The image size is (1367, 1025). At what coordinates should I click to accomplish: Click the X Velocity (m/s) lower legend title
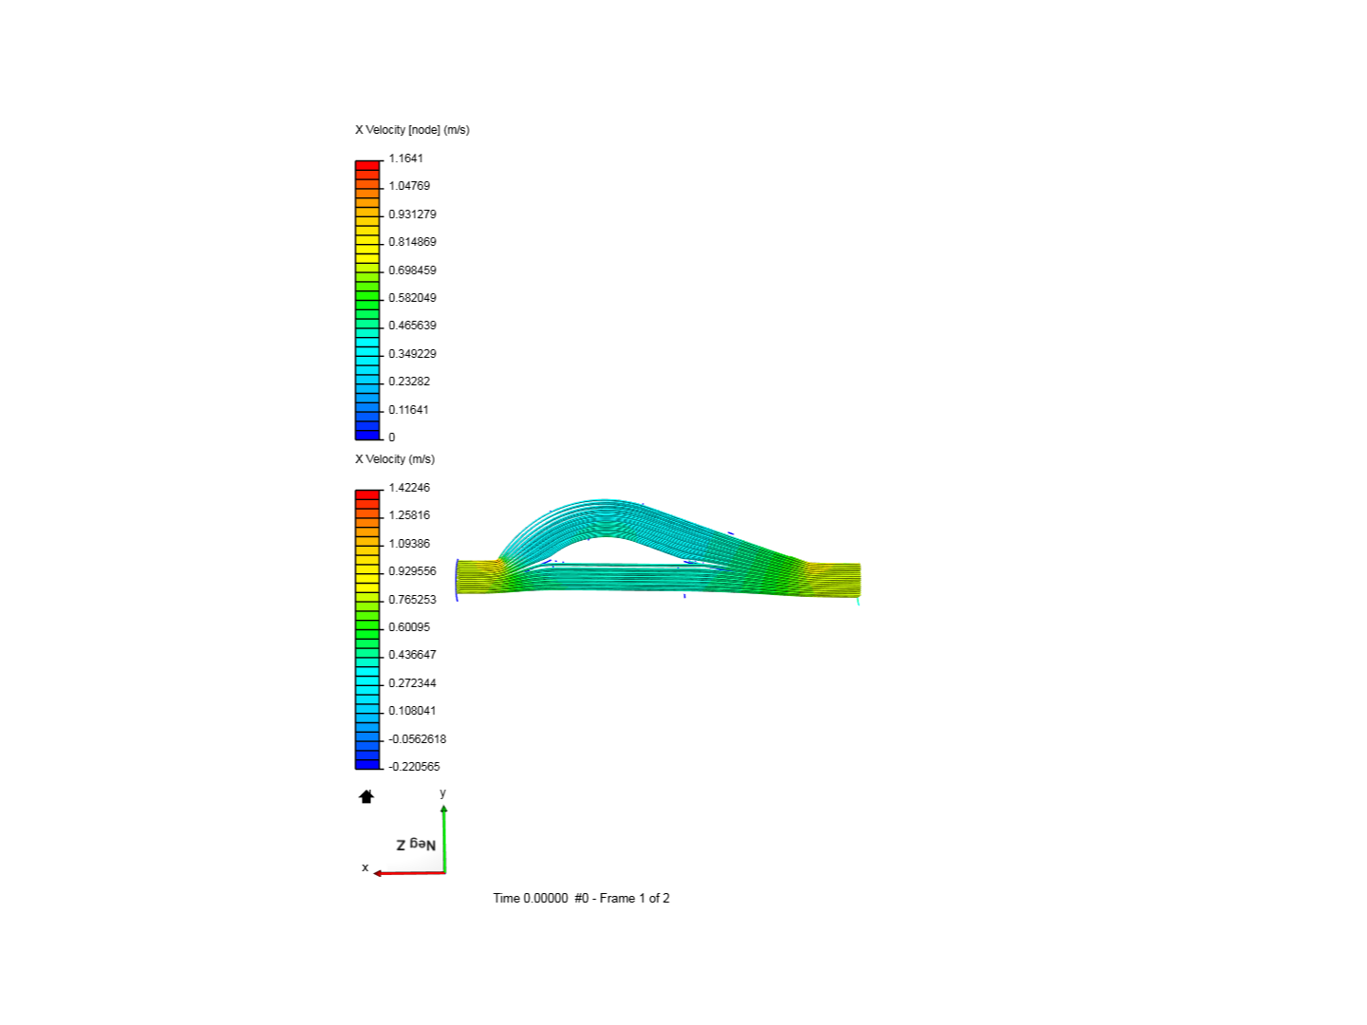click(x=395, y=459)
